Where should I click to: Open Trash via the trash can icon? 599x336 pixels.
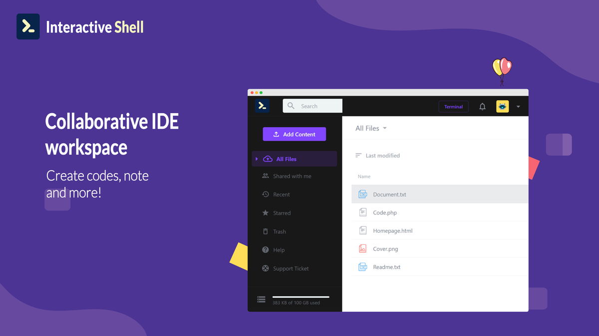(x=266, y=231)
